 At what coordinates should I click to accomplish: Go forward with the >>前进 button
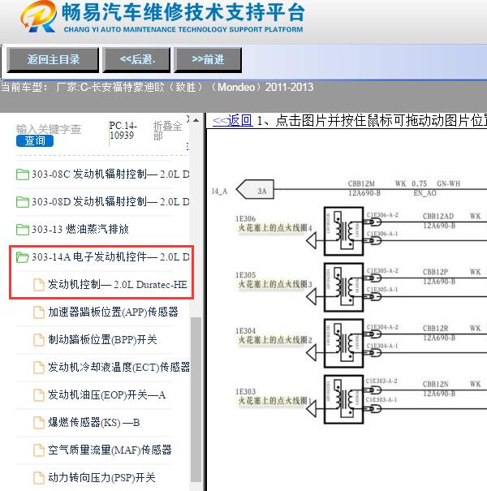tap(208, 59)
